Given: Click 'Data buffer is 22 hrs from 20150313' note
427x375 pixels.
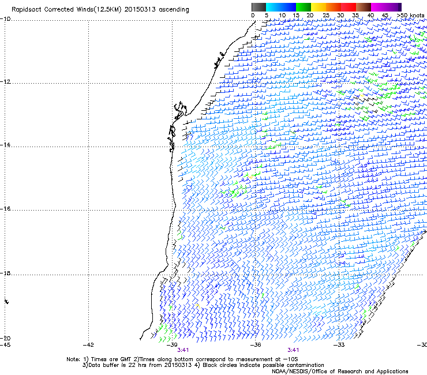Looking at the screenshot, I should [x=140, y=365].
